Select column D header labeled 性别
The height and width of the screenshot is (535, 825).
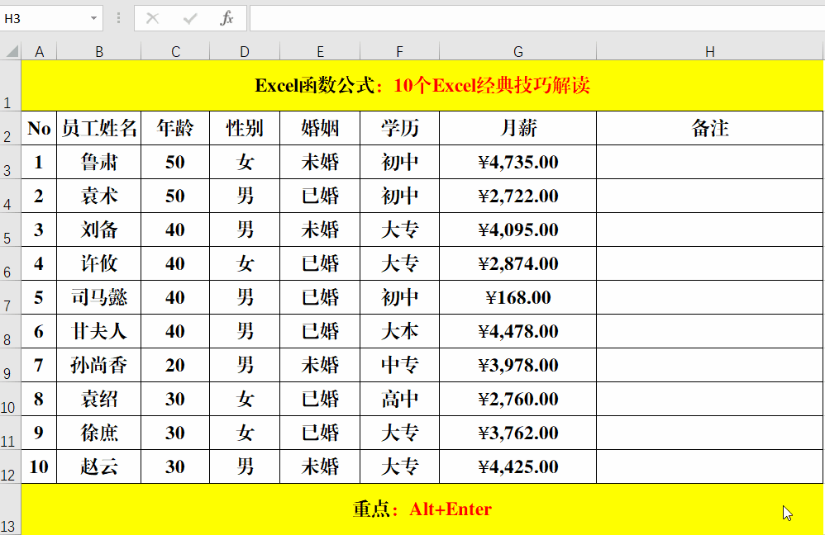click(x=245, y=51)
